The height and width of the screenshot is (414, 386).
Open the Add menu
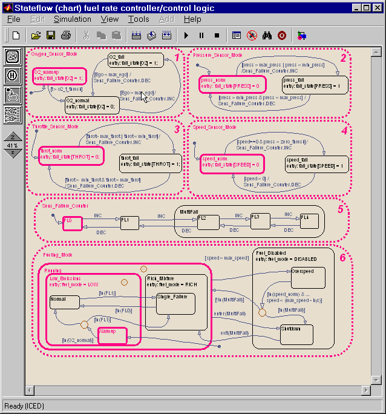(166, 19)
